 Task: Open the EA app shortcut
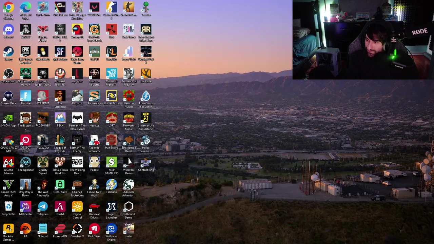click(26, 229)
